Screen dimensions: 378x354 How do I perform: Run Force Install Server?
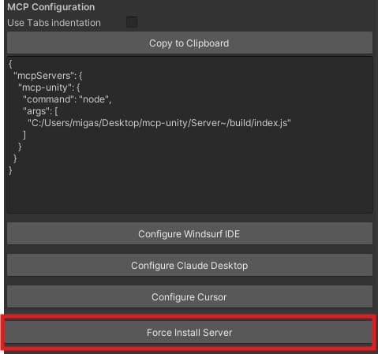coord(189,333)
